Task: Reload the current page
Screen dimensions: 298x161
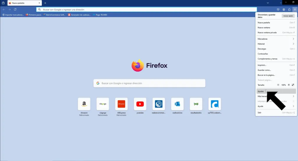Action: coord(15,10)
